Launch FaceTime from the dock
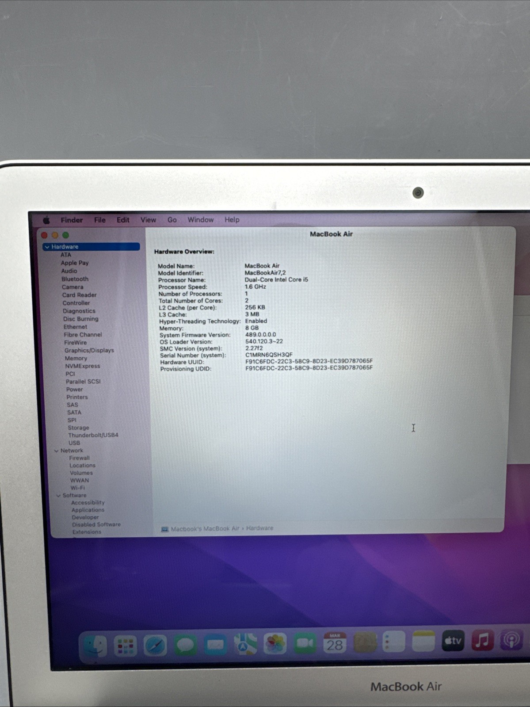 click(305, 643)
